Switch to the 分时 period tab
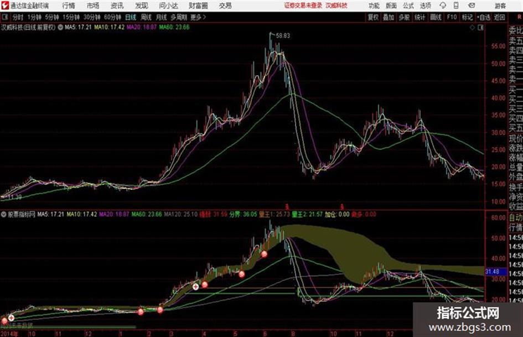Image resolution: width=523 pixels, height=337 pixels. [18, 17]
